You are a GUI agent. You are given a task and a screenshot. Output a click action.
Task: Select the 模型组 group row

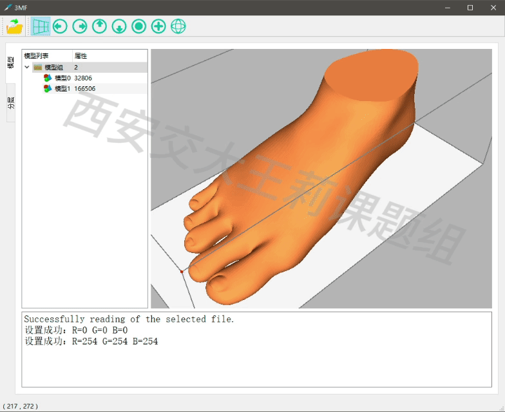(x=53, y=68)
